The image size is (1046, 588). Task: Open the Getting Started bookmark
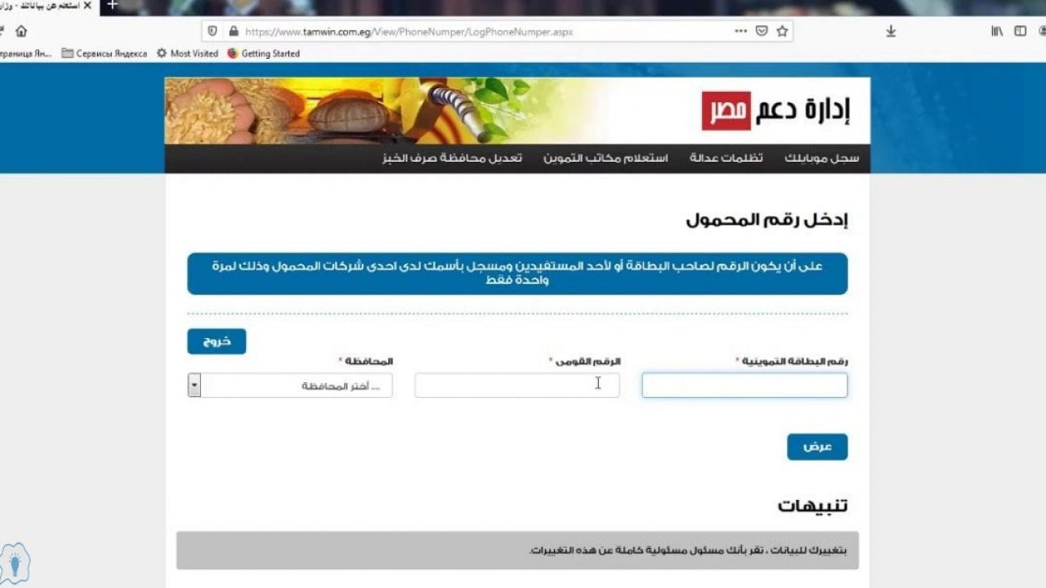click(x=264, y=53)
